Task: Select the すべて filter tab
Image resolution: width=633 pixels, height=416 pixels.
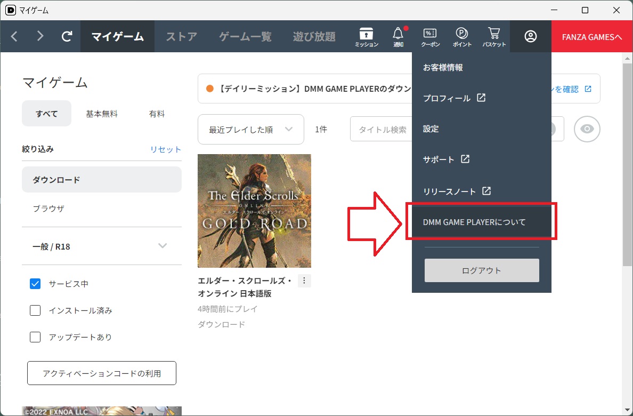Action: pos(46,114)
